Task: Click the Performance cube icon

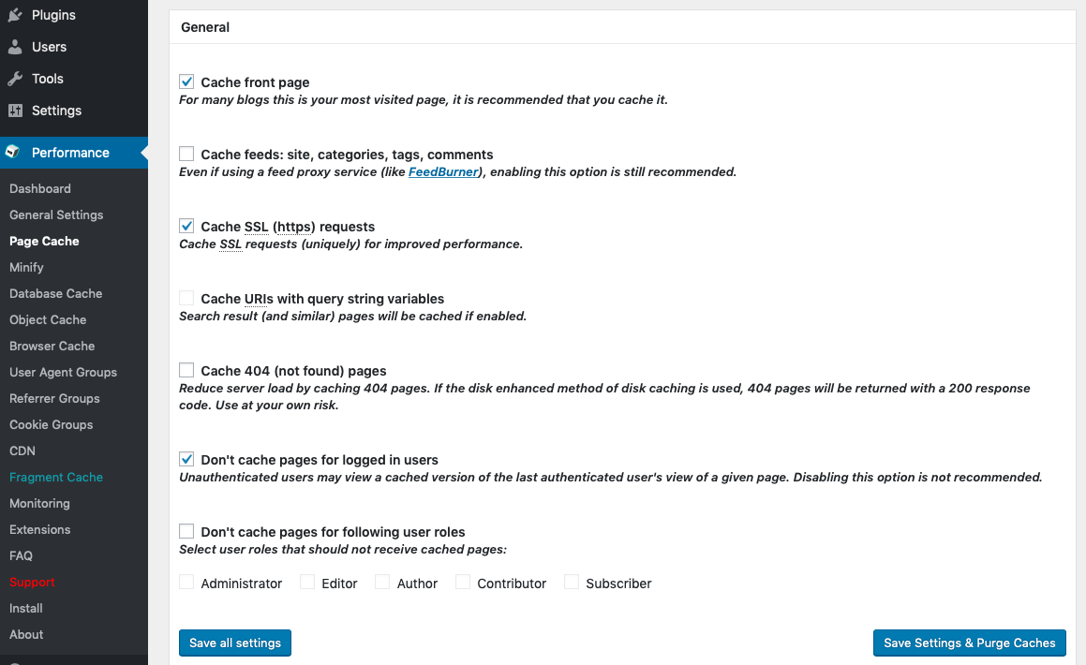Action: click(12, 152)
